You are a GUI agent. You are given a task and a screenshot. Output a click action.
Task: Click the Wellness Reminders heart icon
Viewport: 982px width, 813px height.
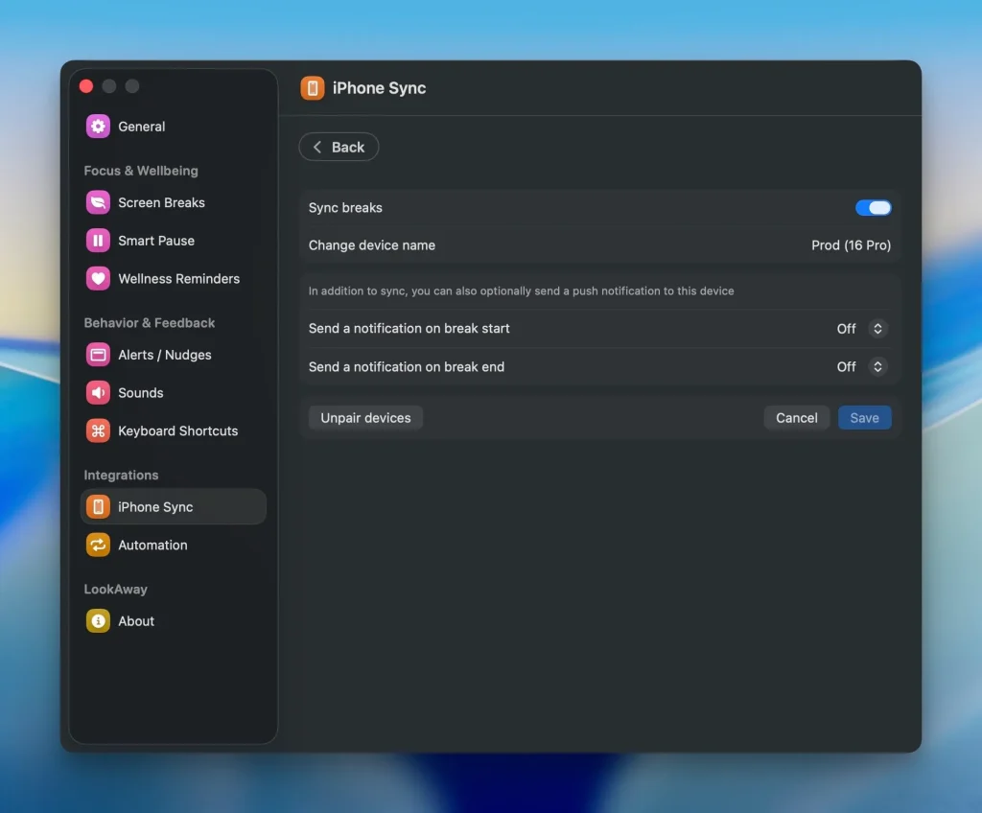click(x=98, y=279)
